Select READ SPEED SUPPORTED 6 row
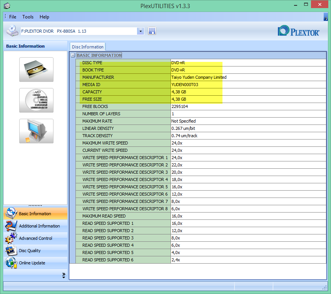331x294 pixels. (201, 260)
